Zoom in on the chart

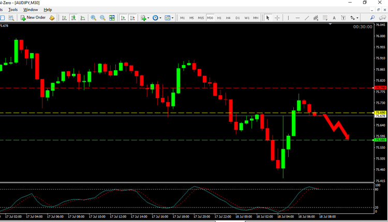point(94,18)
